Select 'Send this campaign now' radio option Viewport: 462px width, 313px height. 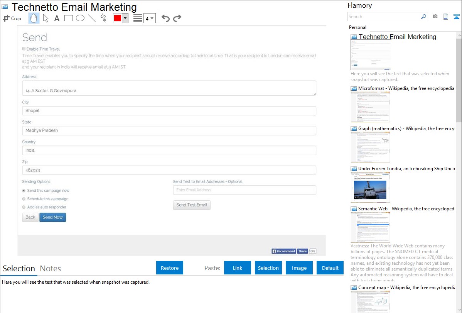pos(24,191)
